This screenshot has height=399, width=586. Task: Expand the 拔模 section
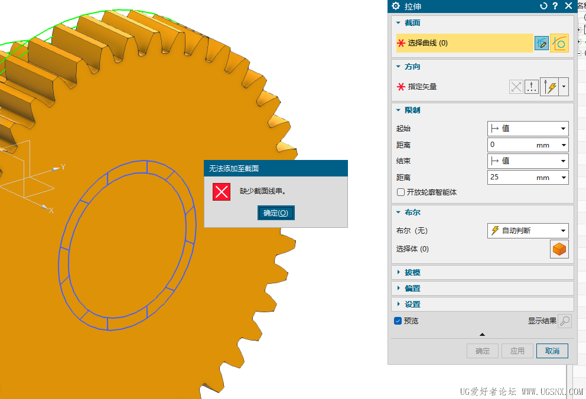[398, 273]
